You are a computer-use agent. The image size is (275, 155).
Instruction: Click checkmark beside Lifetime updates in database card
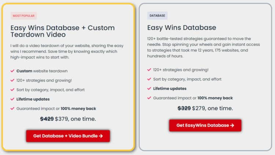click(149, 89)
